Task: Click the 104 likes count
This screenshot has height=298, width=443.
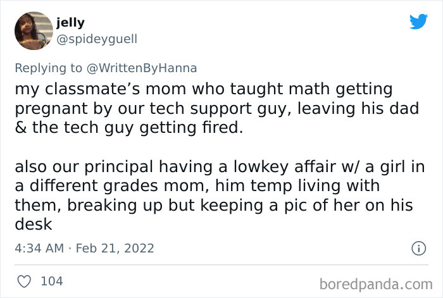Action: coord(52,281)
